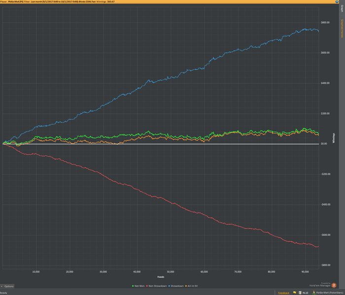Viewport: 345px width, 295px height.
Task: Click the Hands x-axis title
Action: 161,277
